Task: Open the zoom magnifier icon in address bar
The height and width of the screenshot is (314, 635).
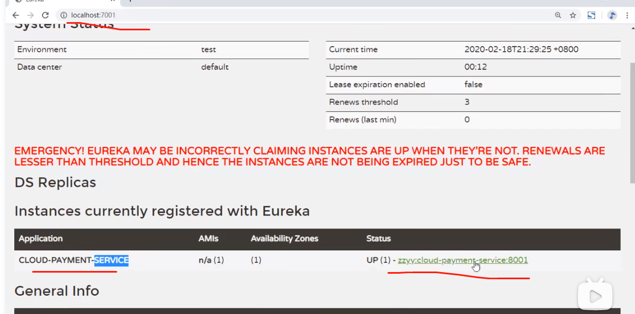Action: coord(558,15)
